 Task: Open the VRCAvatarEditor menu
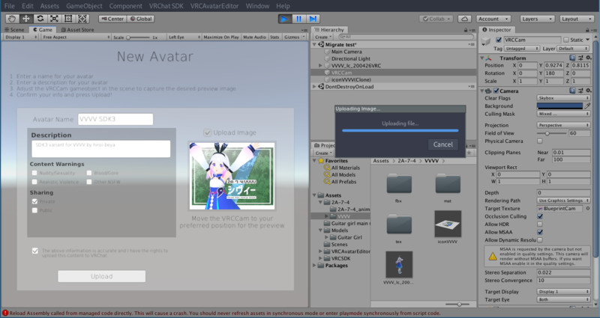click(214, 6)
